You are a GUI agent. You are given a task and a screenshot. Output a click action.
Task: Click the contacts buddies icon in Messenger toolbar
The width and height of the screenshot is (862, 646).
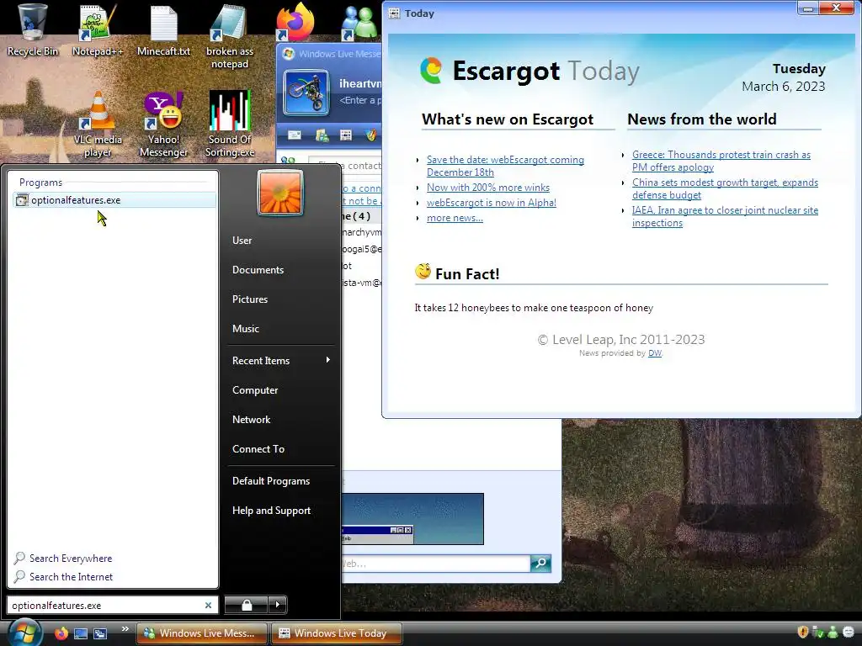point(322,135)
